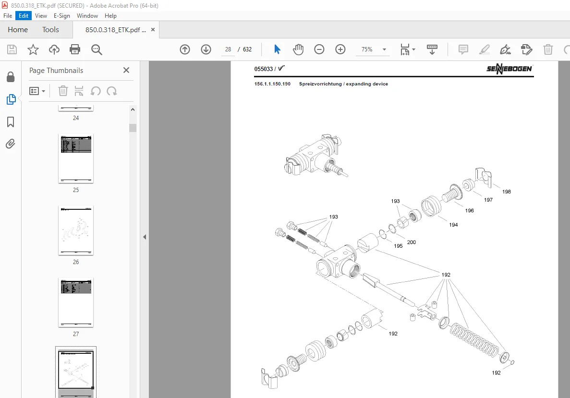Click the stamp tool icon
The width and height of the screenshot is (570, 398).
coord(526,49)
